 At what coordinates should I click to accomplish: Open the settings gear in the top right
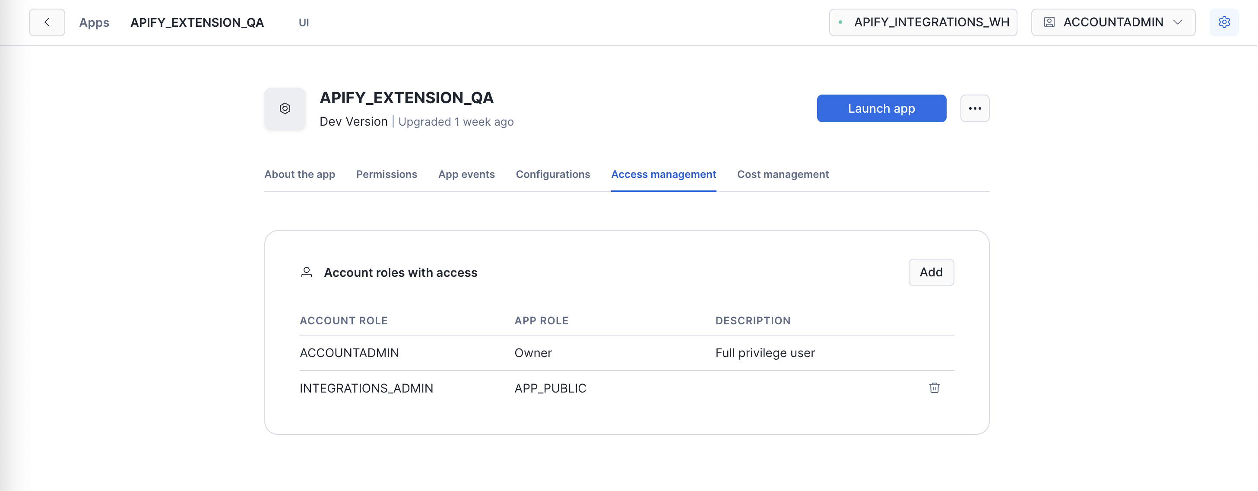pos(1224,22)
